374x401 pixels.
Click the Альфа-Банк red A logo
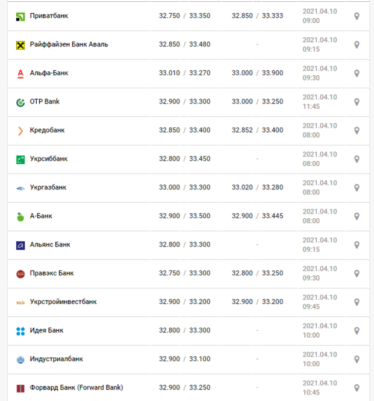tap(20, 74)
